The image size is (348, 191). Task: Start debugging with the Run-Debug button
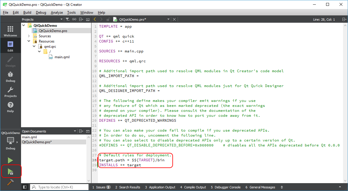(11, 171)
